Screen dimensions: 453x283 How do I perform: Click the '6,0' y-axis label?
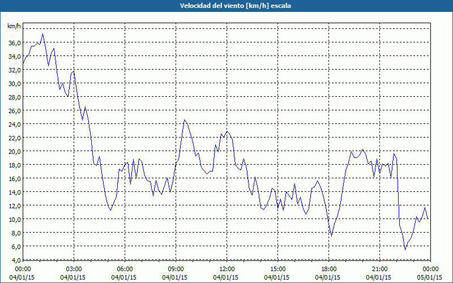(x=16, y=246)
